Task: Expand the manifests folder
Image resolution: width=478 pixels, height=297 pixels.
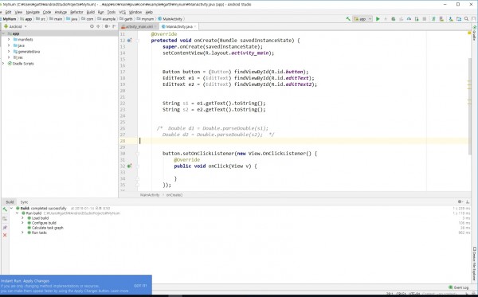Action: [9, 39]
